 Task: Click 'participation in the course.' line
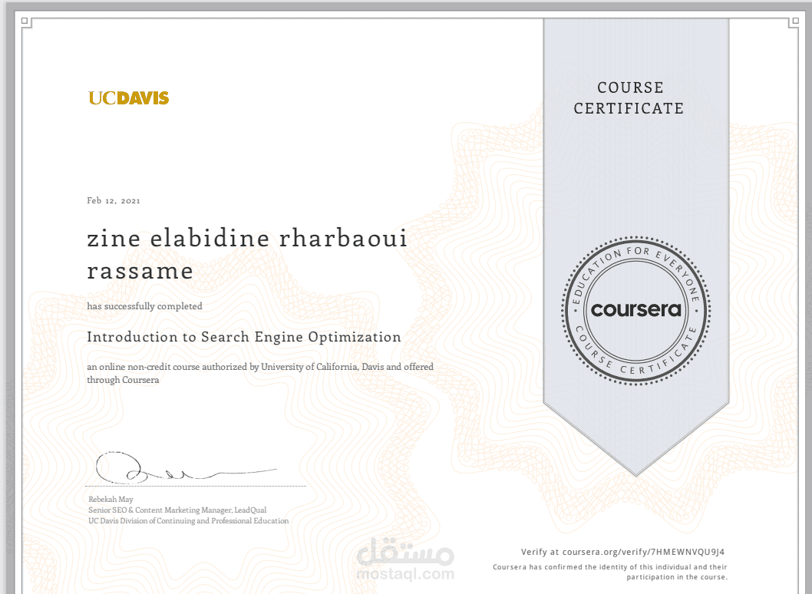[677, 577]
